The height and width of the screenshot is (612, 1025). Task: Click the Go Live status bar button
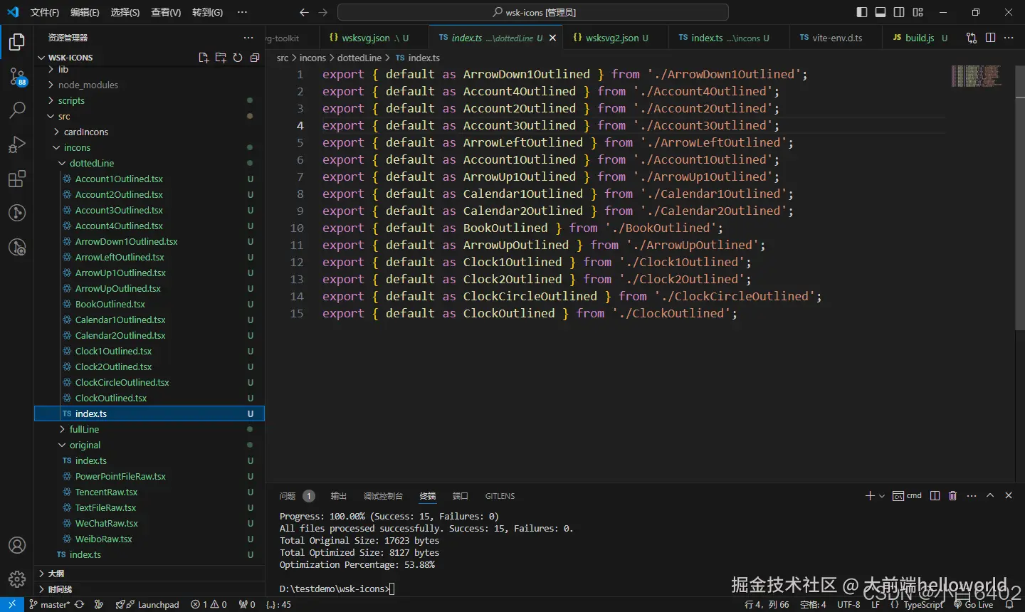(x=974, y=605)
